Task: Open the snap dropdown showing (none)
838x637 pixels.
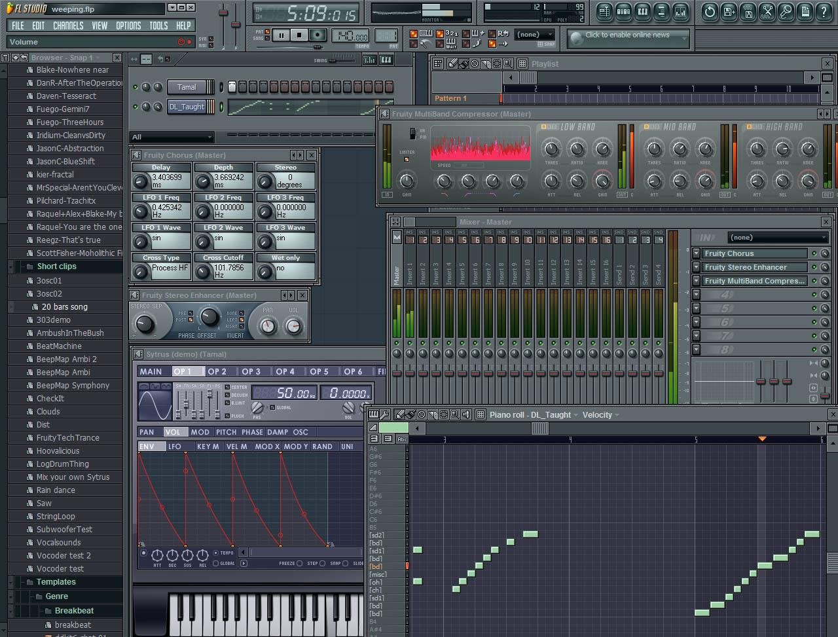Action: coord(534,35)
